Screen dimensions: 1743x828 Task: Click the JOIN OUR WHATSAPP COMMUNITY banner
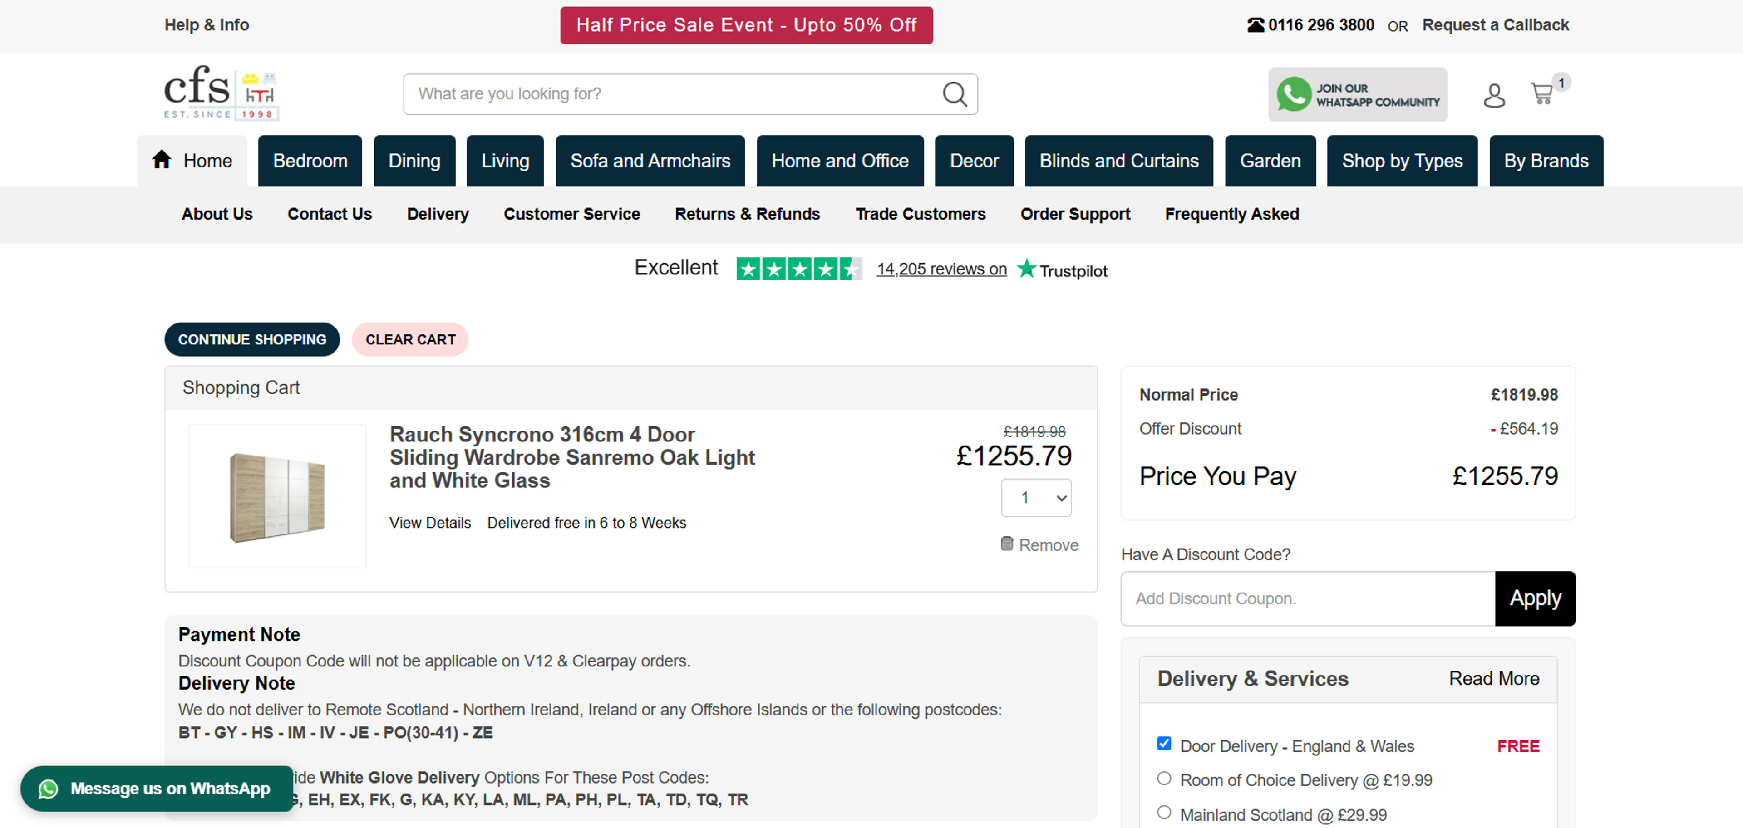[x=1357, y=94]
